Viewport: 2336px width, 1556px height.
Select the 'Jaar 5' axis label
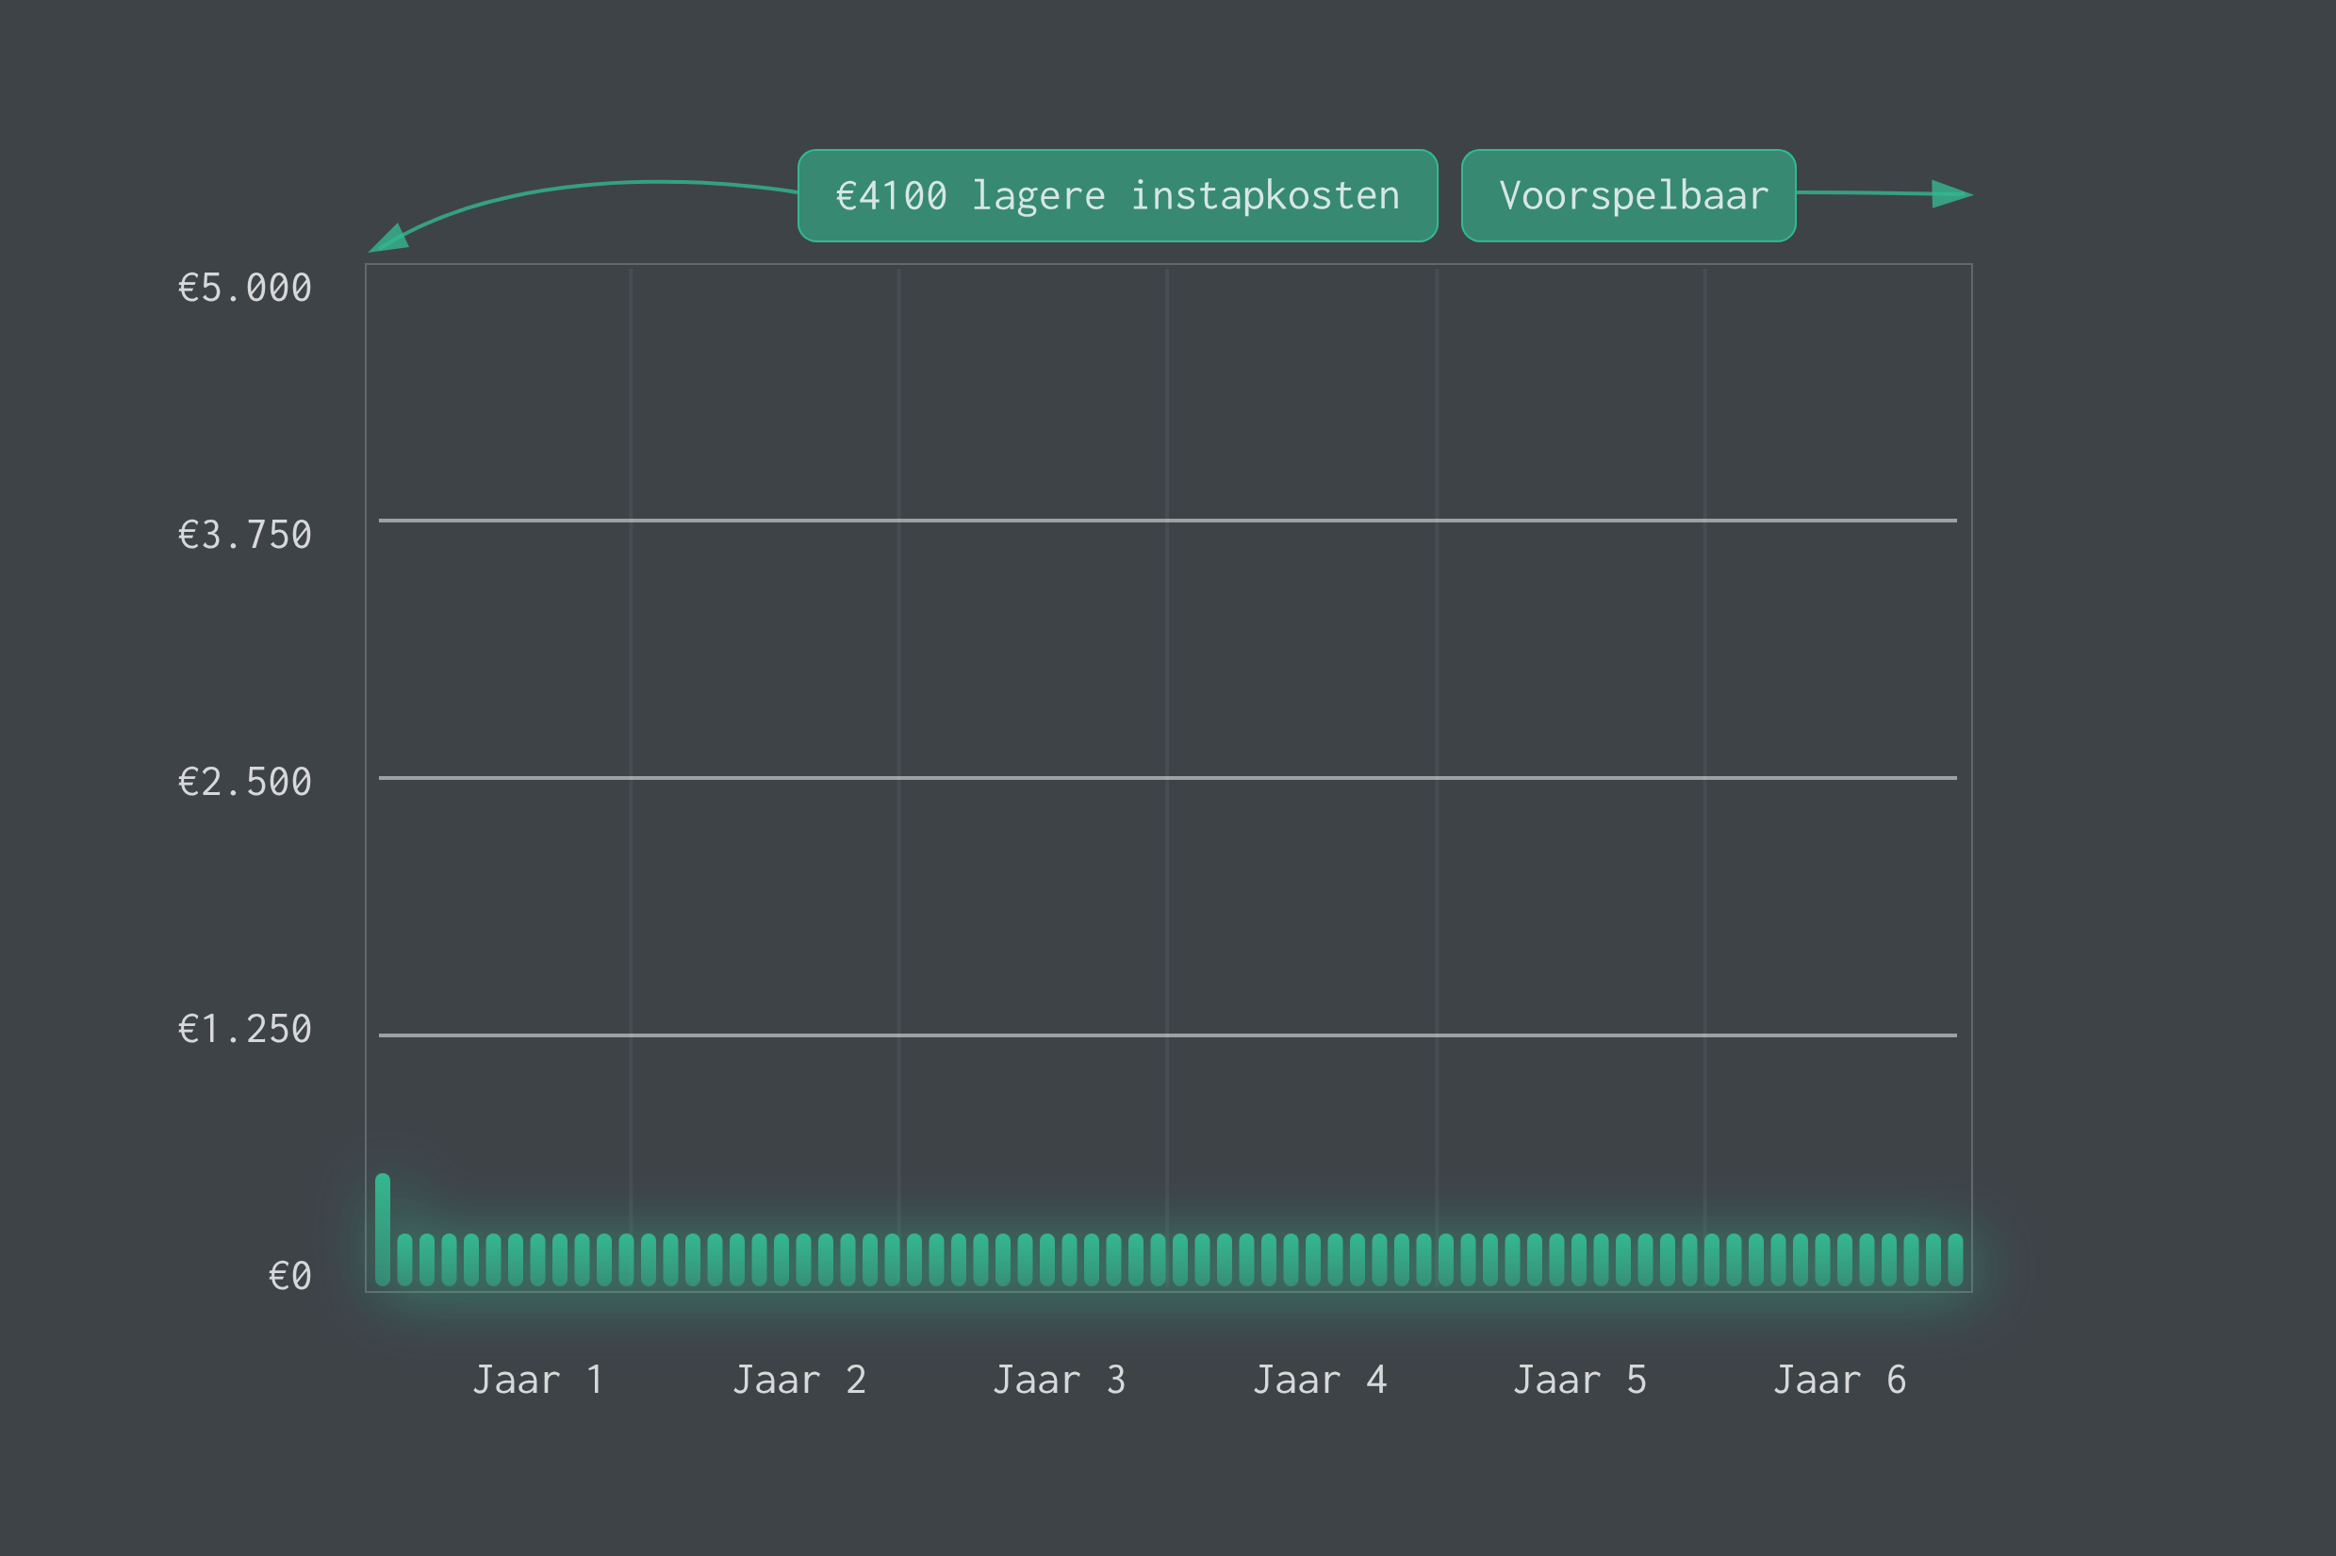(1578, 1381)
